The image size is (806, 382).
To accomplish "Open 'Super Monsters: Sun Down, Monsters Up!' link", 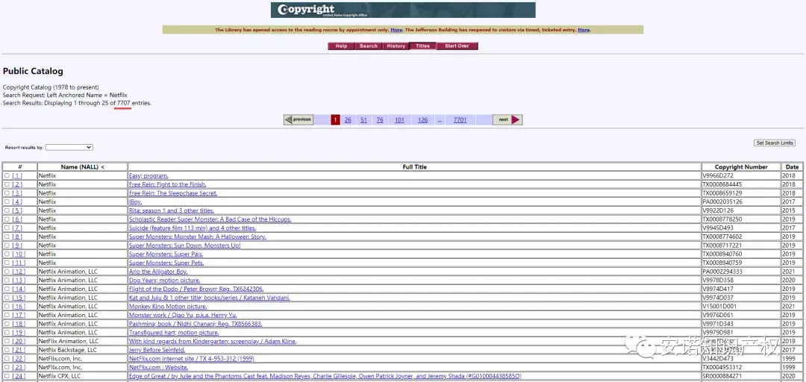I will coord(184,245).
